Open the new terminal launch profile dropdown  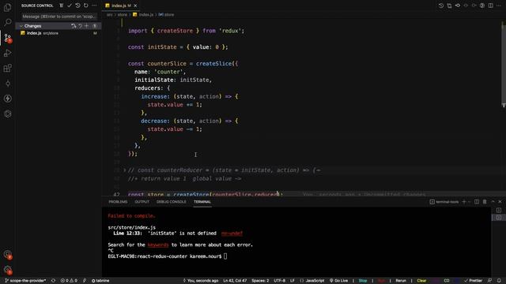click(x=469, y=202)
